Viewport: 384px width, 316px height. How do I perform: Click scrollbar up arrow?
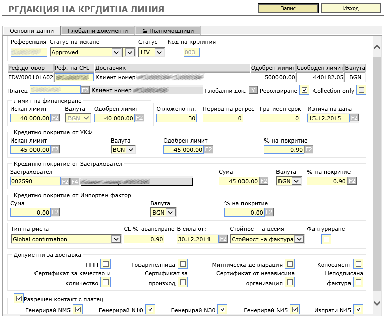pos(377,47)
